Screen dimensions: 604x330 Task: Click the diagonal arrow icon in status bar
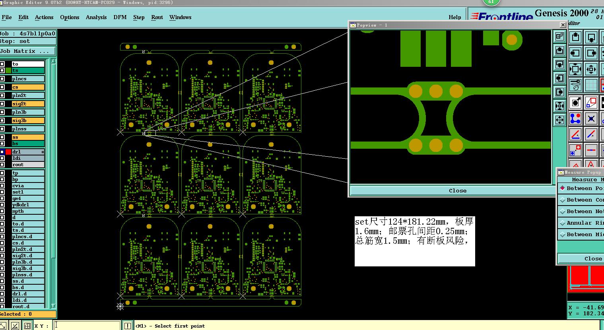pyautogui.click(x=3, y=326)
